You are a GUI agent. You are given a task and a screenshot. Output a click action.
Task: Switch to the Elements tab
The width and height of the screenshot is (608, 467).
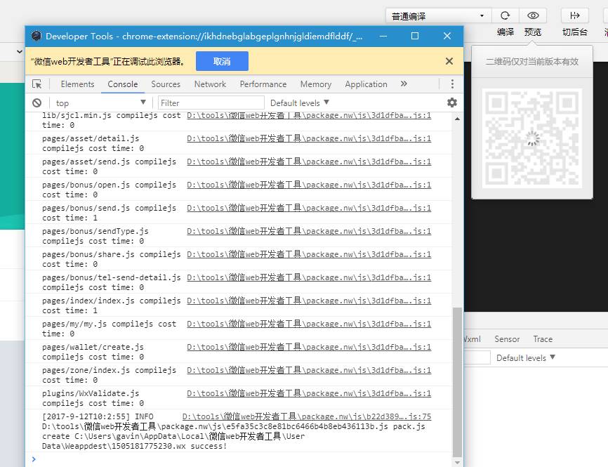tap(77, 84)
